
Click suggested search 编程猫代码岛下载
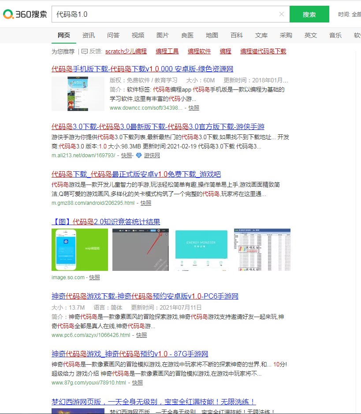coord(263,51)
